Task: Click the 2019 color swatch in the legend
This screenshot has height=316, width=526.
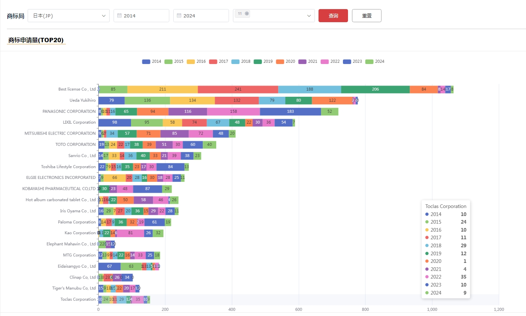Action: [258, 61]
